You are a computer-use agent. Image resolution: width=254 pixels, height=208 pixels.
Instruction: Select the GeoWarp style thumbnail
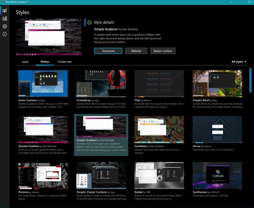coord(159,129)
